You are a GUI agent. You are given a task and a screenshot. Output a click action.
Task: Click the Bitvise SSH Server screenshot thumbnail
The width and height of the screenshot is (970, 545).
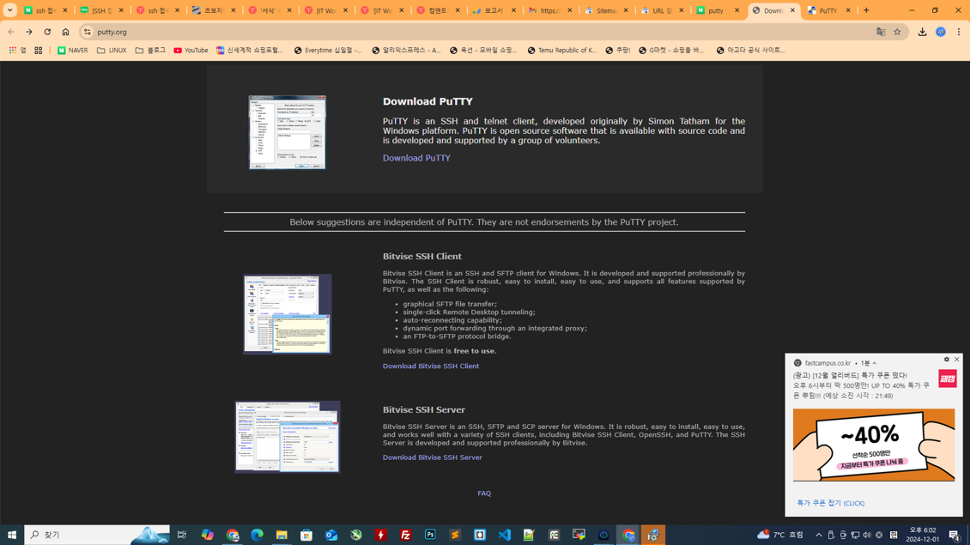287,437
